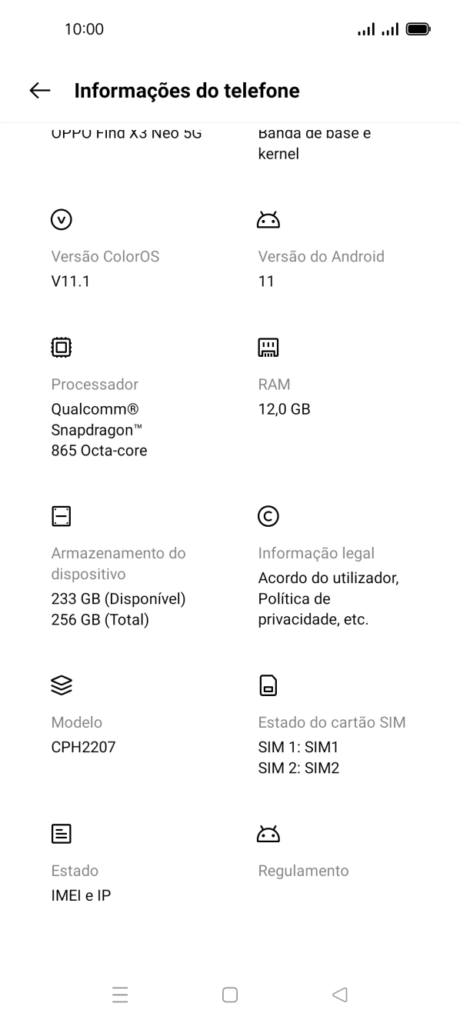Open Banda de base e kernel details

click(x=314, y=142)
